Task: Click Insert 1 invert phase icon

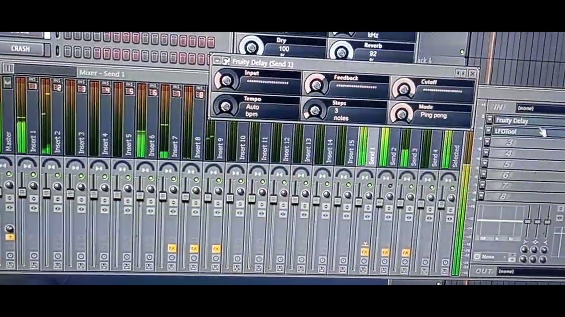Action: pyautogui.click(x=34, y=199)
